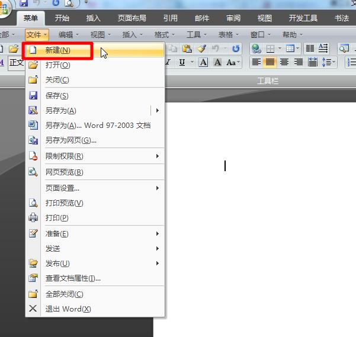Screen dimensions: 356x337
Task: Click the Redo icon in the quick access bar
Action: point(56,3)
